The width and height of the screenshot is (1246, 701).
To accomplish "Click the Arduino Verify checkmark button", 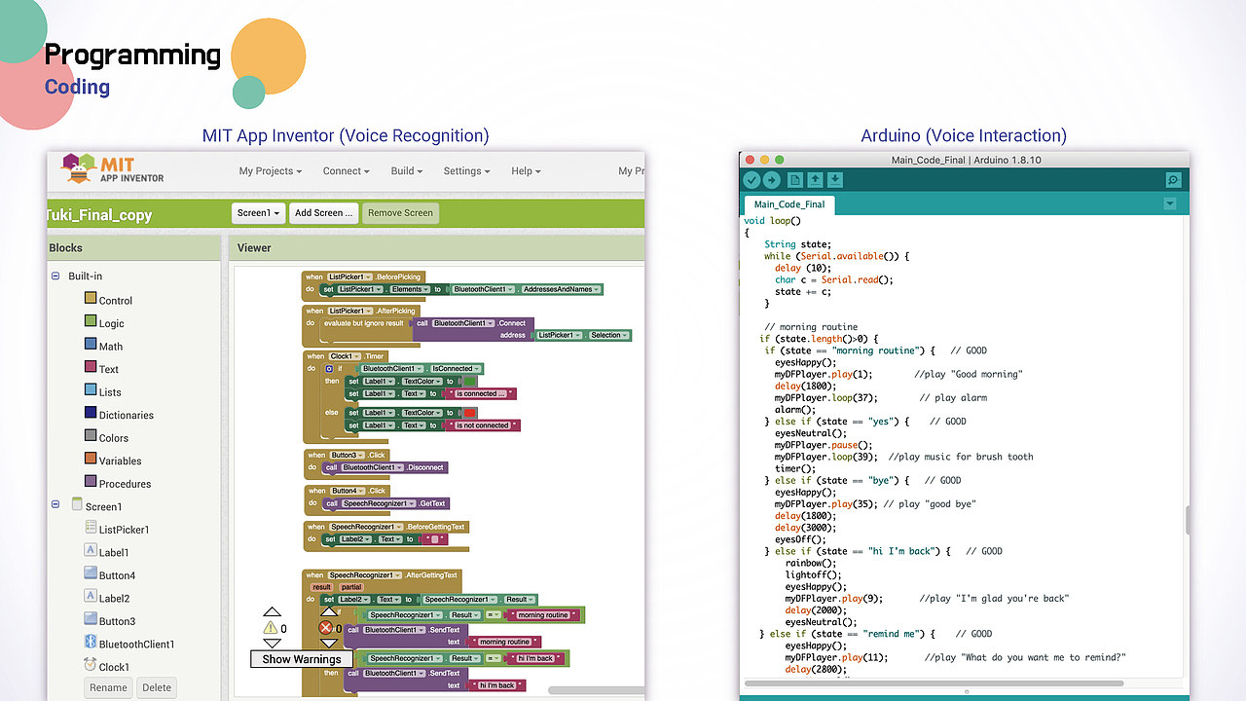I will [751, 180].
